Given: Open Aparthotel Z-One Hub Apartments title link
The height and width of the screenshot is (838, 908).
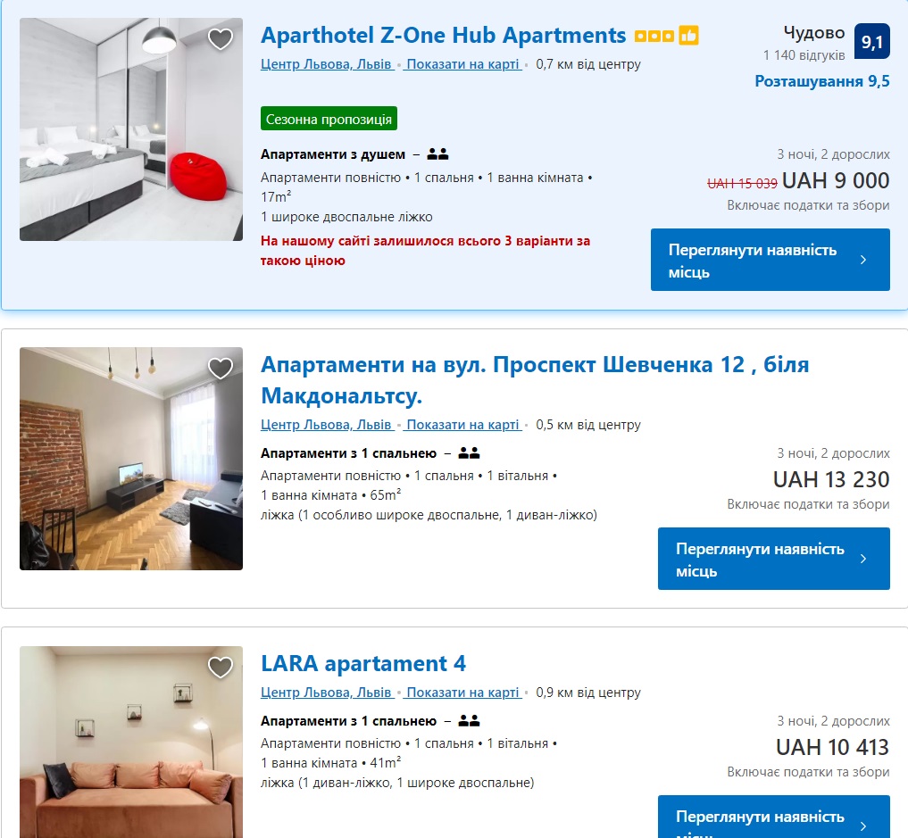Looking at the screenshot, I should (x=444, y=36).
